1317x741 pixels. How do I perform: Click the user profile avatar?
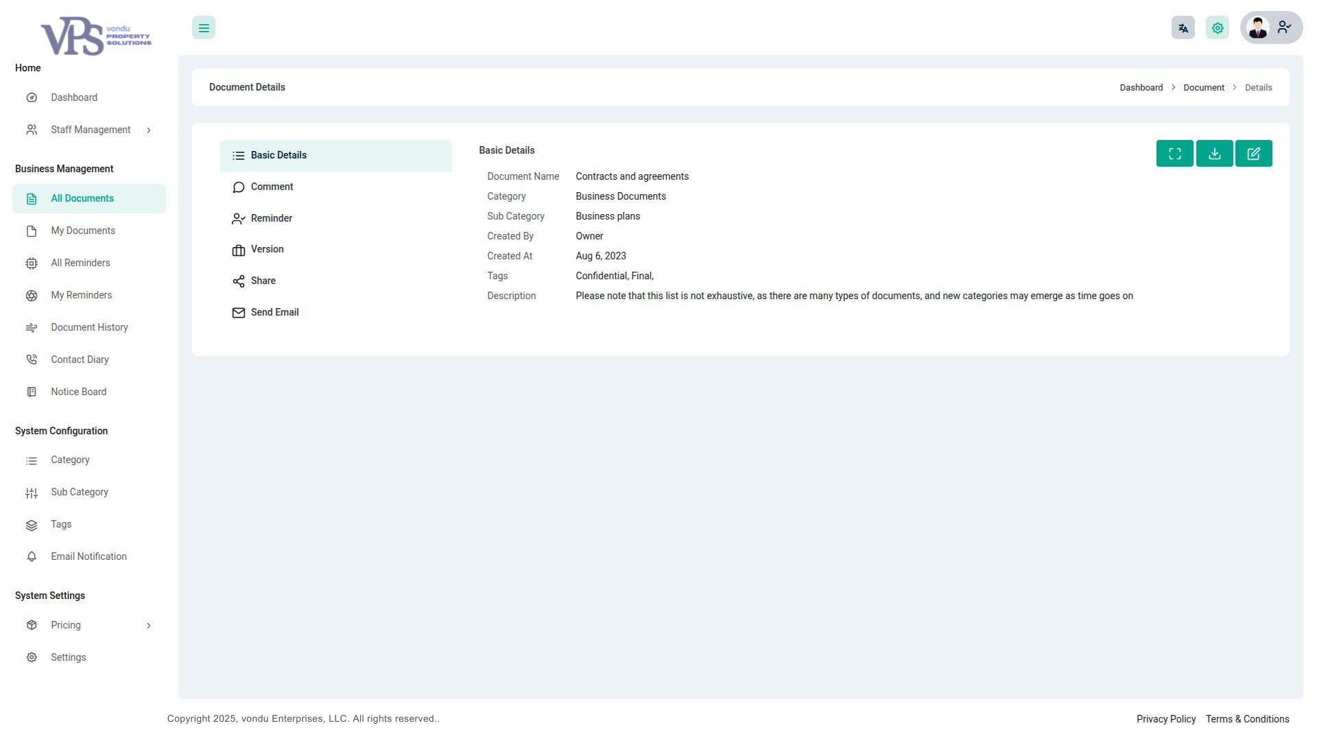pos(1258,28)
